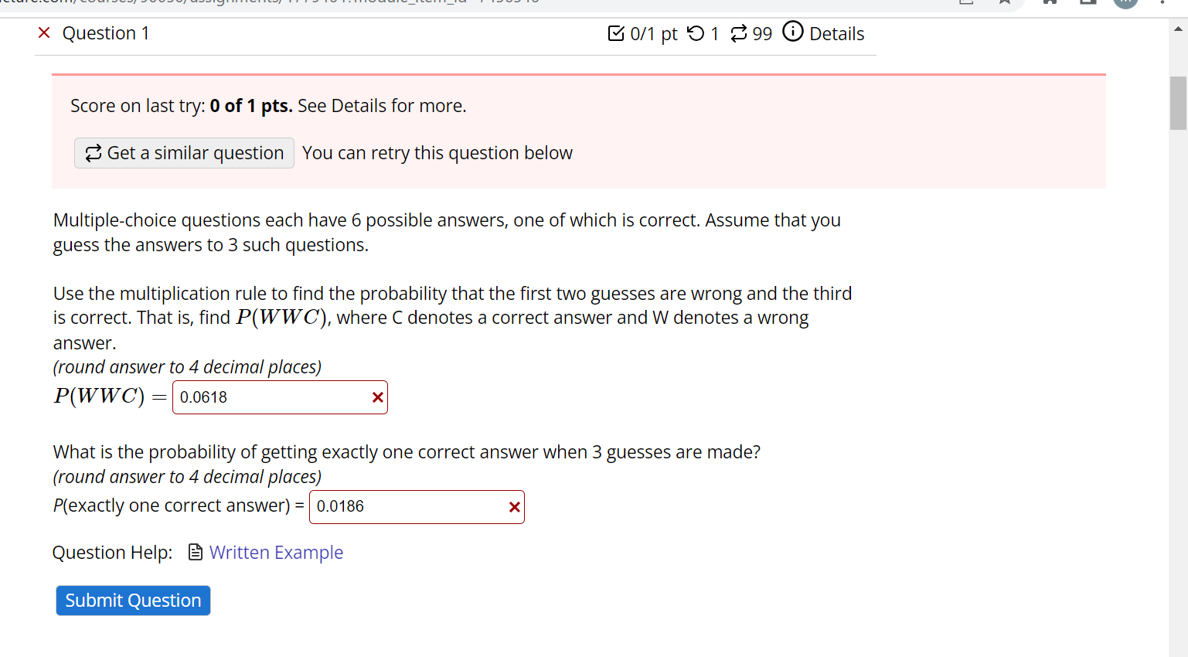Select the exactly-one-correct answer input field

[x=402, y=507]
